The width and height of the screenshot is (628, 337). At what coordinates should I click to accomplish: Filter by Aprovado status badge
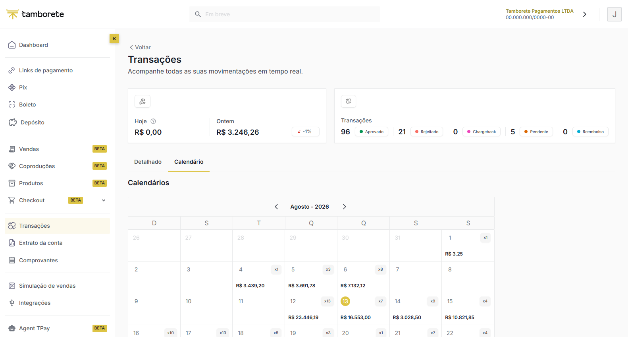pos(372,132)
